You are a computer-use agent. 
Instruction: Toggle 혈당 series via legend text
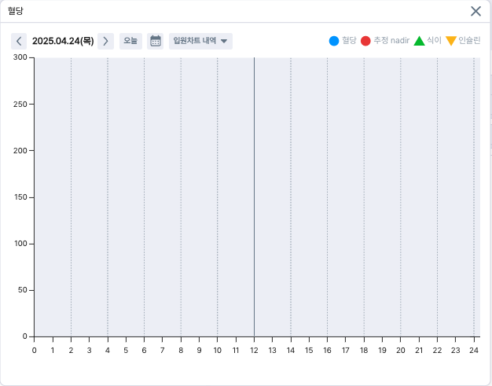click(x=349, y=41)
